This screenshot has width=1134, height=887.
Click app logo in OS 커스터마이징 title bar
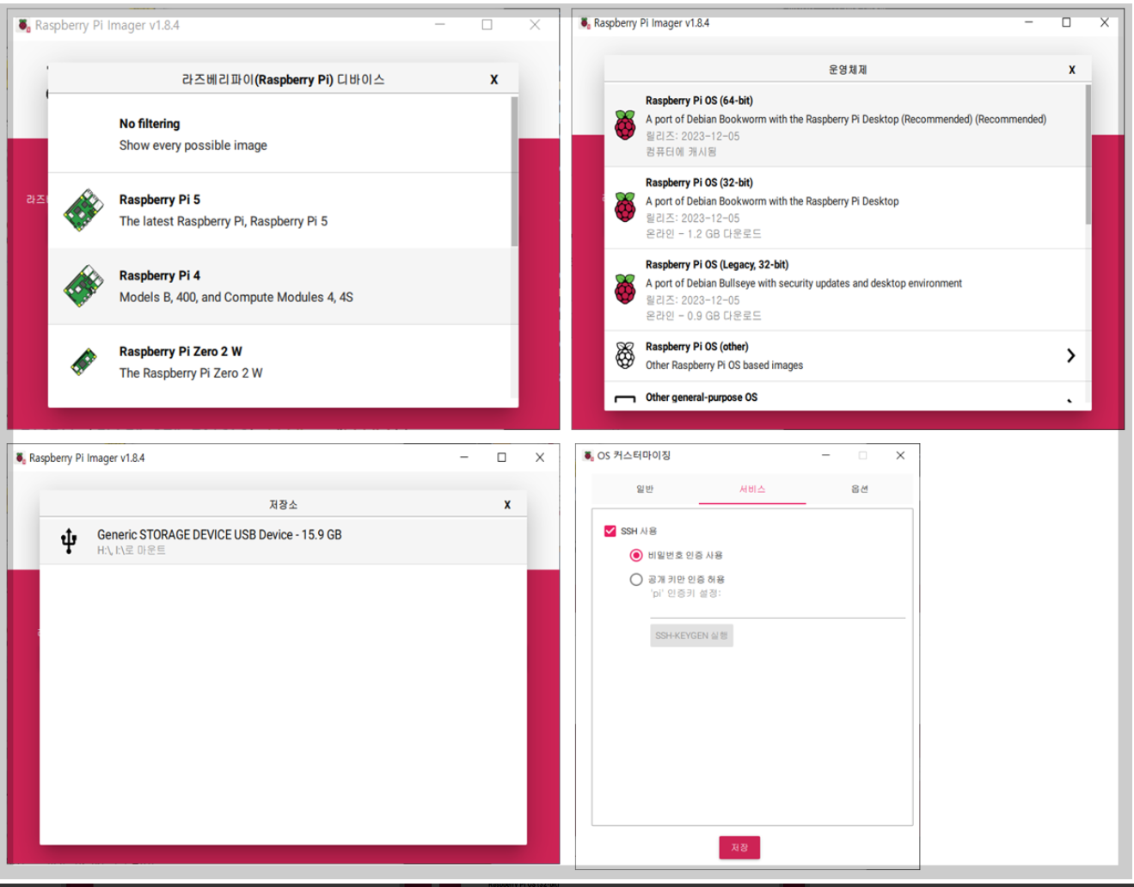589,455
